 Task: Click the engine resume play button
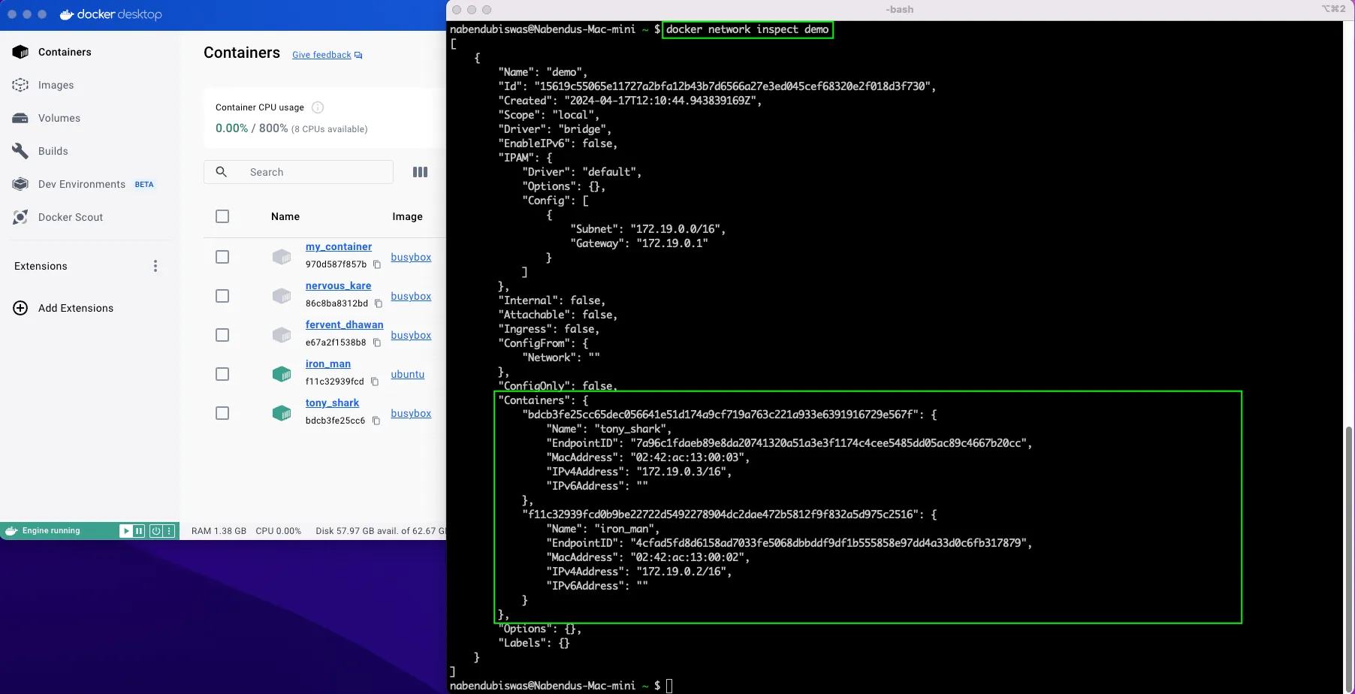[x=125, y=531]
